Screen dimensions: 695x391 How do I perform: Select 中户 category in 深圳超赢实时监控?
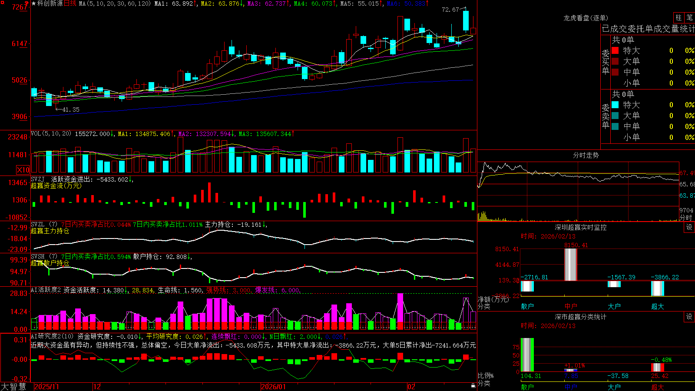click(x=571, y=306)
